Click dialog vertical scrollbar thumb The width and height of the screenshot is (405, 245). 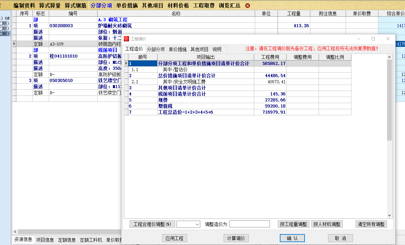[390, 100]
